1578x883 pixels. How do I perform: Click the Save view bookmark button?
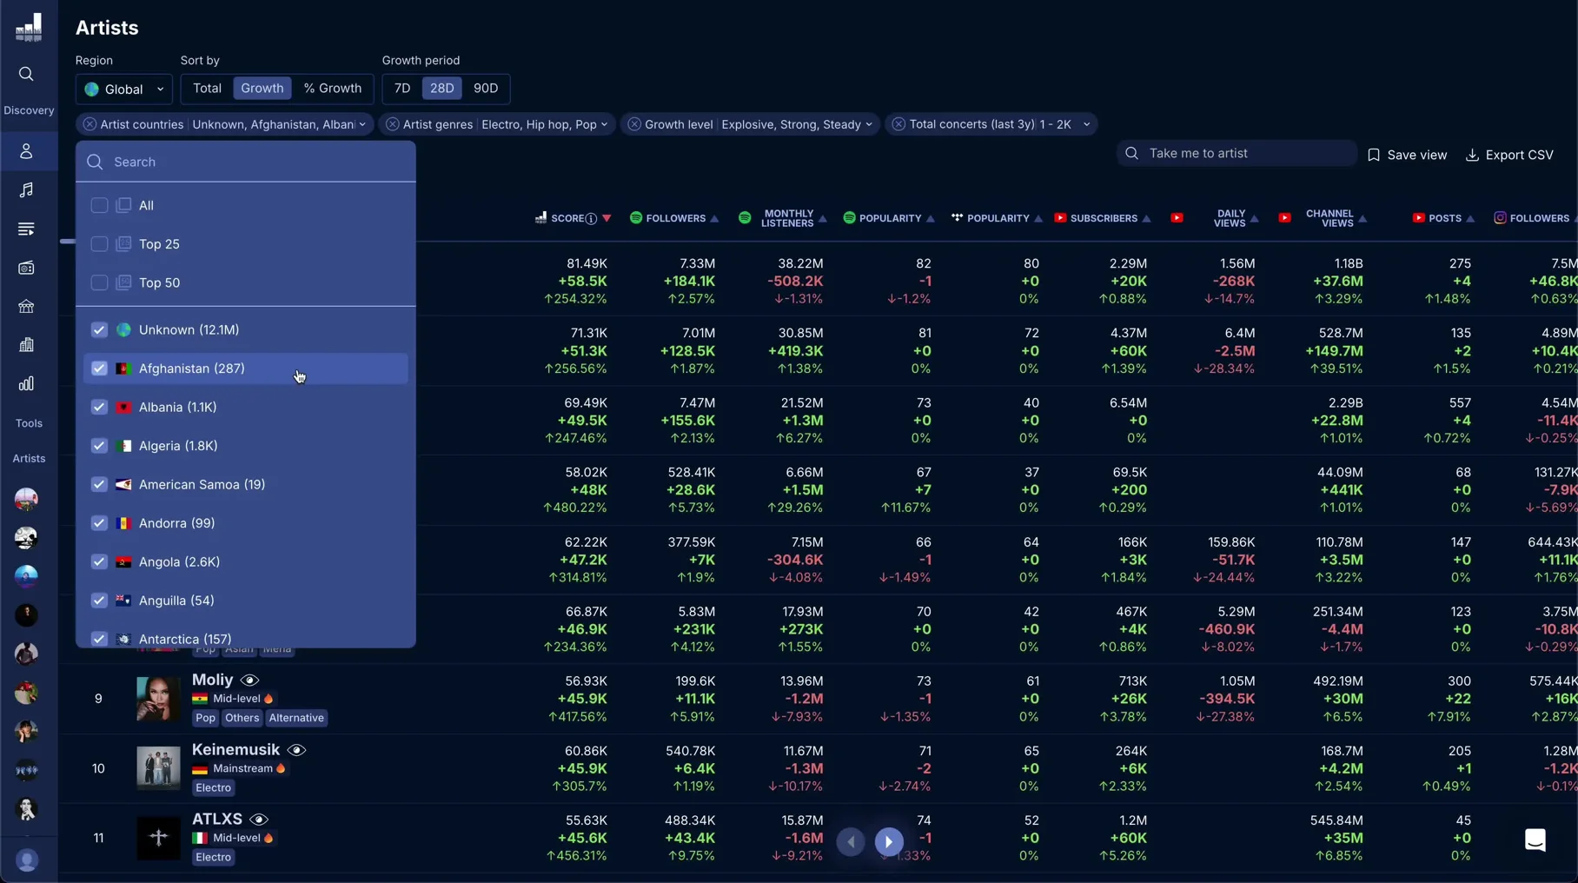[1408, 155]
